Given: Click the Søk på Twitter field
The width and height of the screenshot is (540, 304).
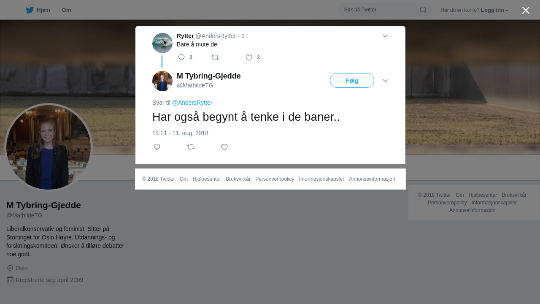Looking at the screenshot, I should 380,10.
